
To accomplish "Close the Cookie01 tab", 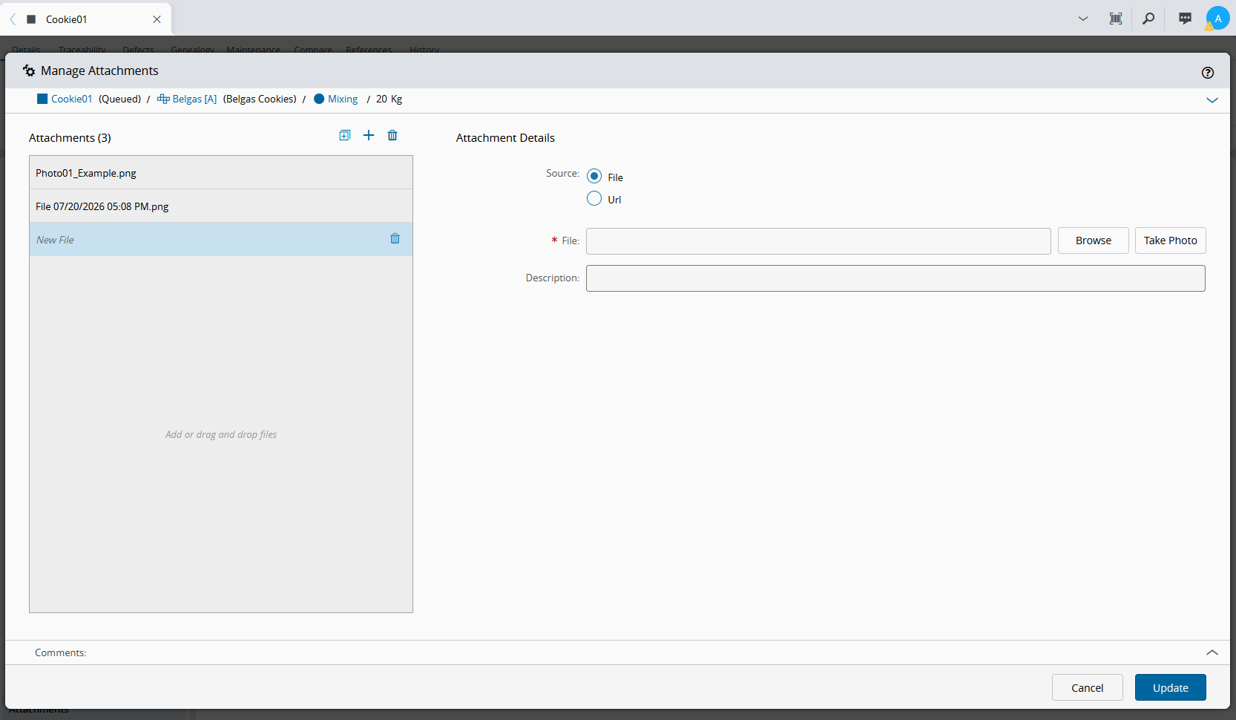I will 157,19.
